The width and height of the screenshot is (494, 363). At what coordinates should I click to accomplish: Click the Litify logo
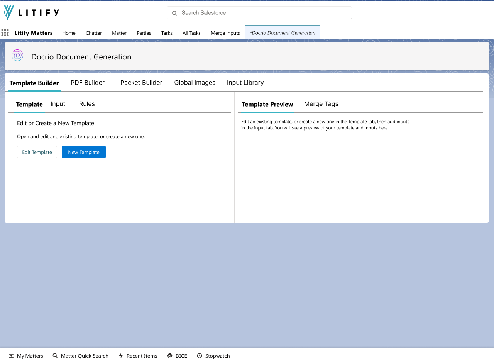click(31, 12)
